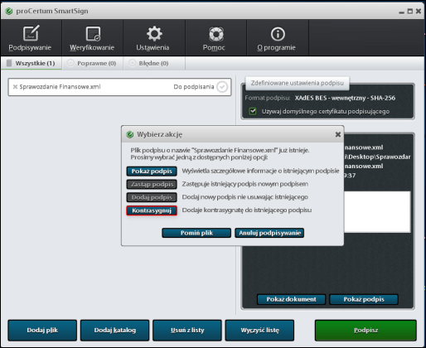The image size is (426, 348).
Task: Toggle Używaj domyślnego certyfikatu podpisującego checkbox
Action: tap(253, 111)
